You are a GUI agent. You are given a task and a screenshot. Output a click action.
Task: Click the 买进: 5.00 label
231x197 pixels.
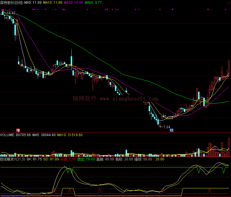tap(68, 159)
